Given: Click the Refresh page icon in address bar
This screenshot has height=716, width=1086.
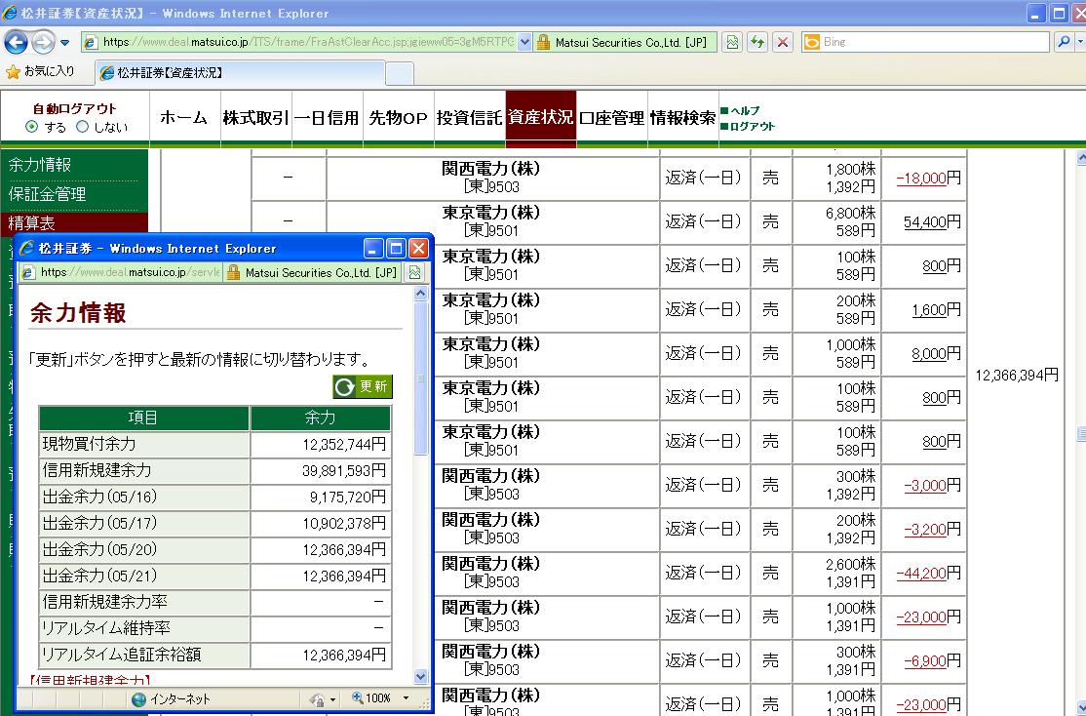Looking at the screenshot, I should (x=757, y=43).
